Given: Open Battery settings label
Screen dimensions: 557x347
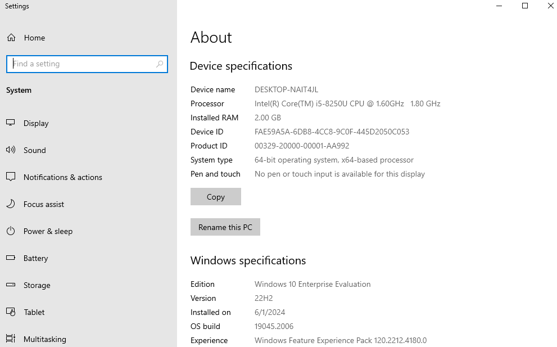Looking at the screenshot, I should 35,259.
